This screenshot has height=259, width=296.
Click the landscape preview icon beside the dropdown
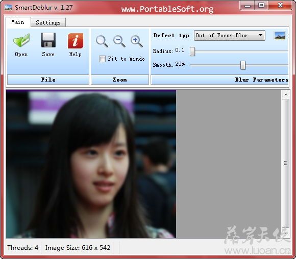(x=279, y=36)
